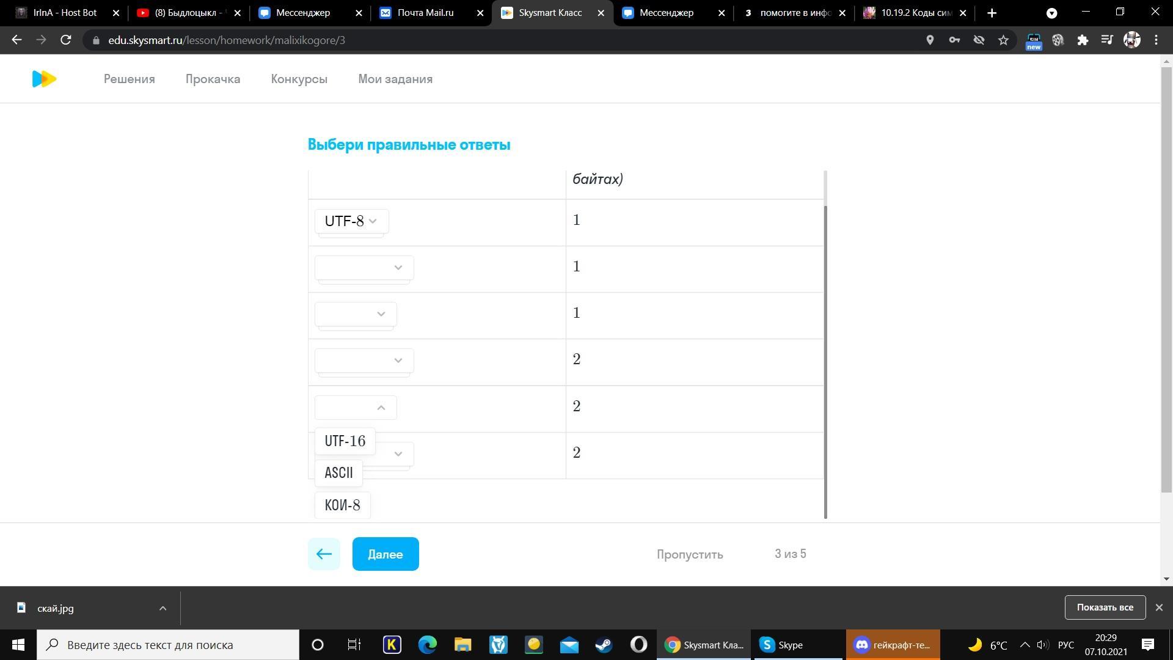
Task: Switch to Почта Mail.ru tab
Action: point(431,13)
